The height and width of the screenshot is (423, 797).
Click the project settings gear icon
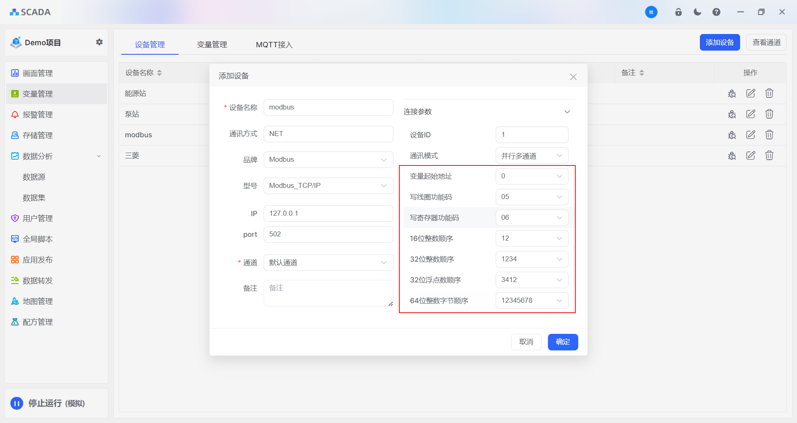99,42
